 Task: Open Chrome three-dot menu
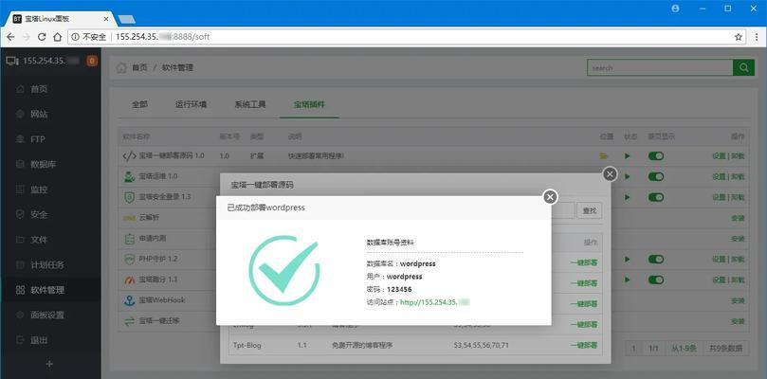pyautogui.click(x=757, y=37)
